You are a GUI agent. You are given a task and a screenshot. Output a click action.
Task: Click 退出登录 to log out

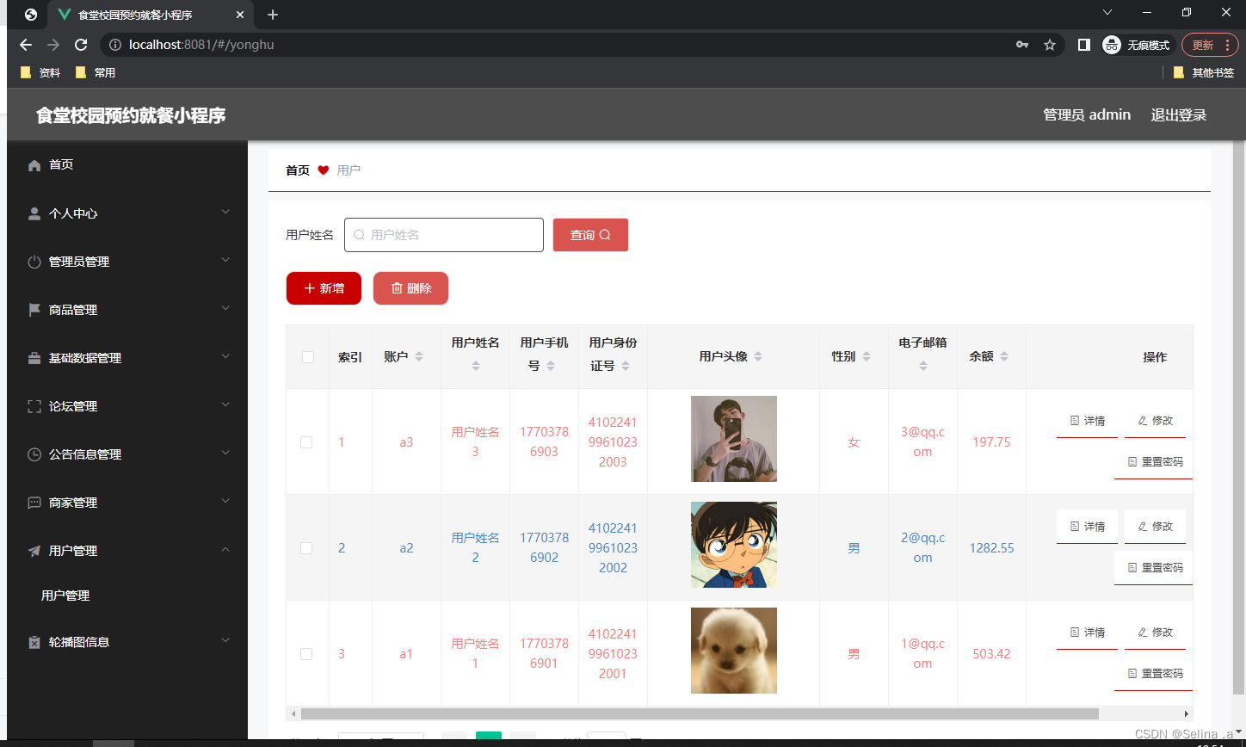1179,115
